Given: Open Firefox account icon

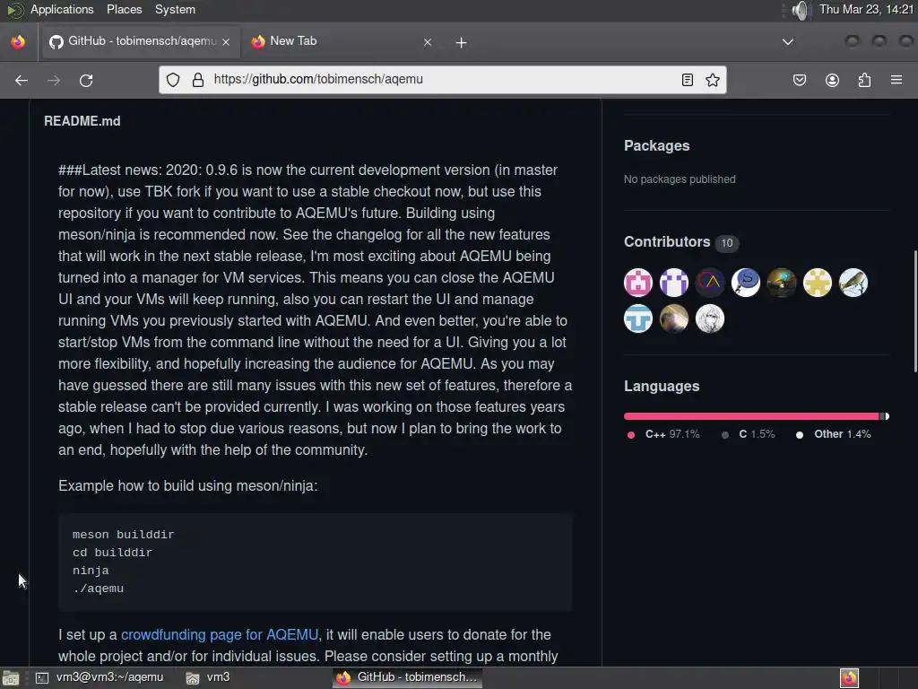Looking at the screenshot, I should click(832, 80).
